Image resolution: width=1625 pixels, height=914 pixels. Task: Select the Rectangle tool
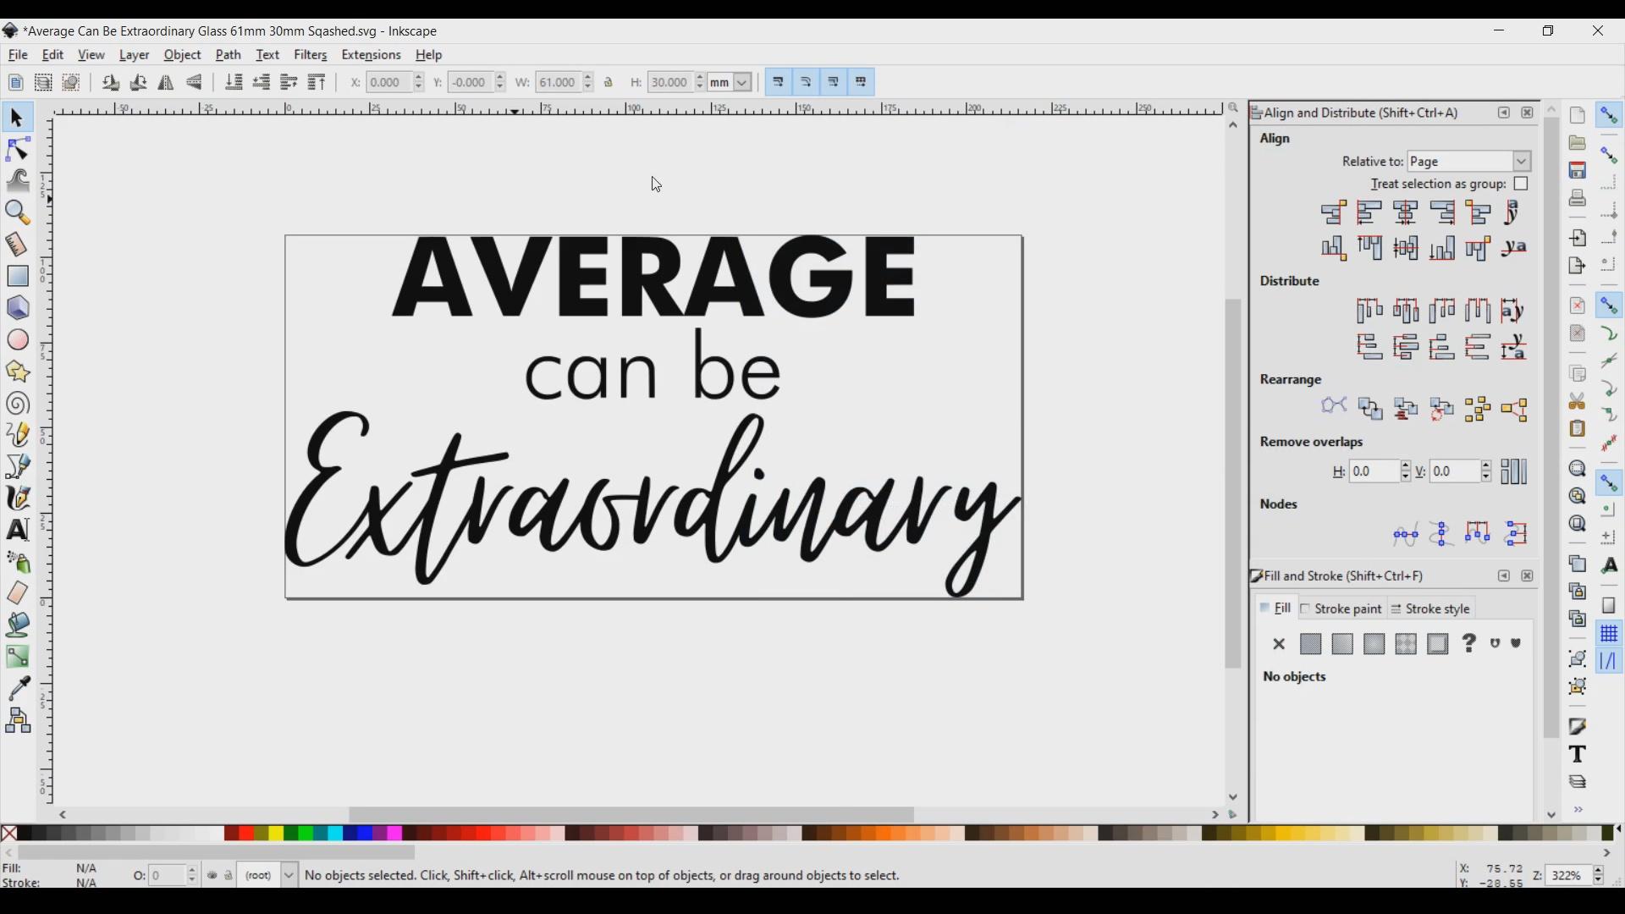click(18, 277)
